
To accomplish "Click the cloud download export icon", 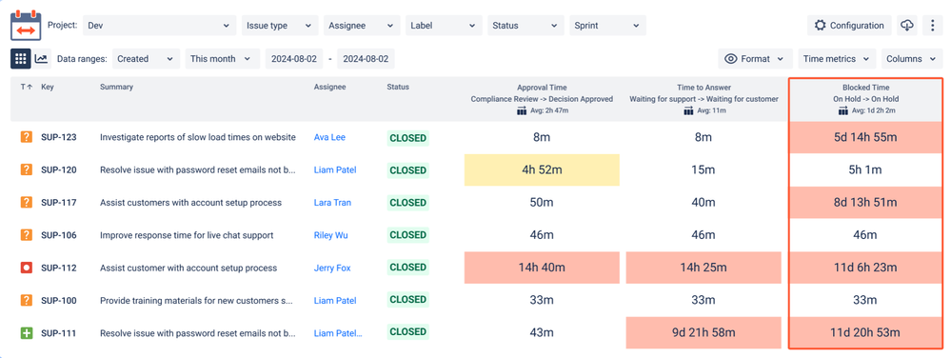I will tap(906, 26).
